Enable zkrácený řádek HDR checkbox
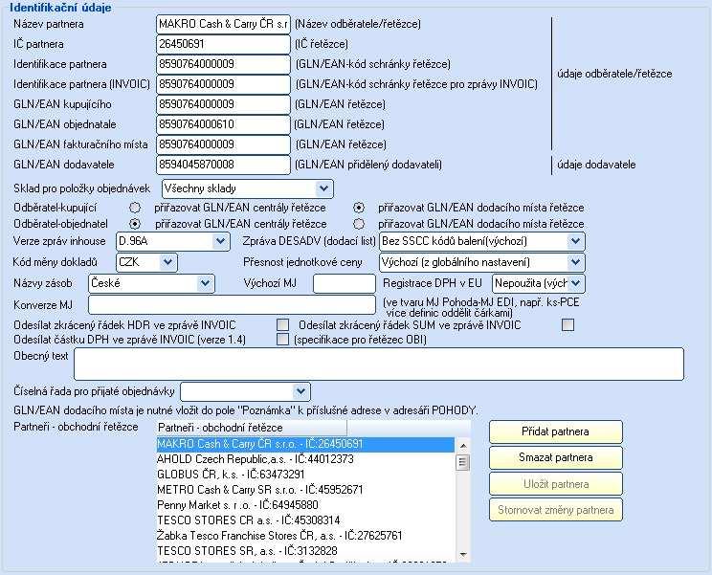712x575 pixels. pyautogui.click(x=283, y=325)
